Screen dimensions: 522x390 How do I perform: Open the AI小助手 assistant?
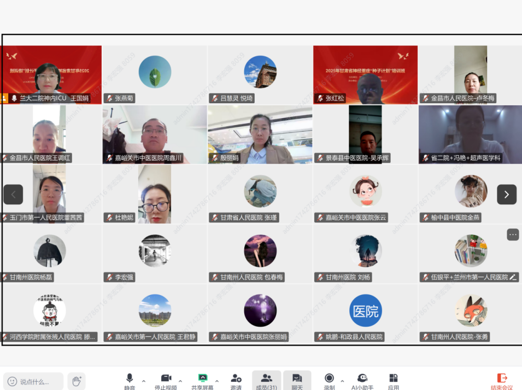pos(362,379)
